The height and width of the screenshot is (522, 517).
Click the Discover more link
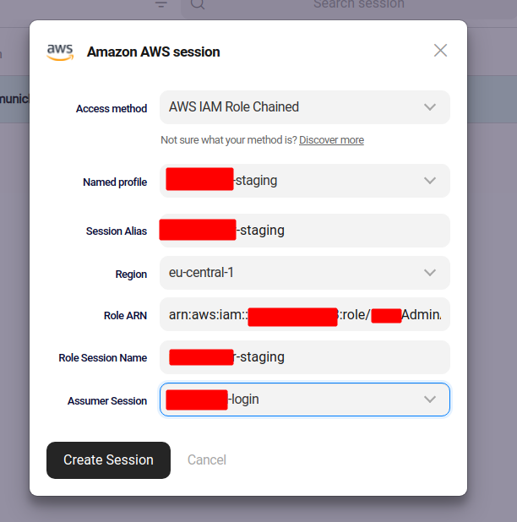[331, 140]
